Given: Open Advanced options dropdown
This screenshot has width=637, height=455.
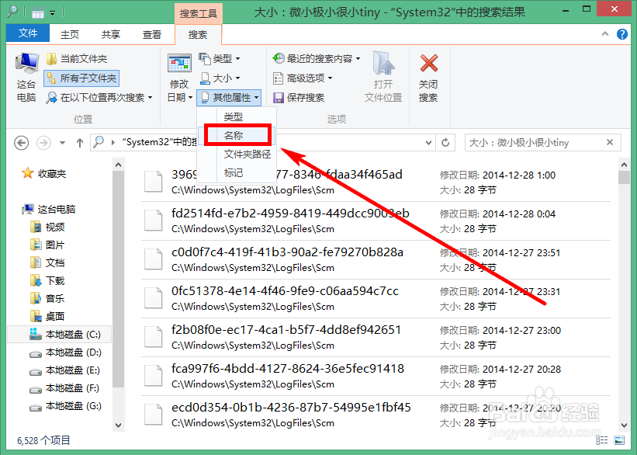Looking at the screenshot, I should tap(303, 78).
